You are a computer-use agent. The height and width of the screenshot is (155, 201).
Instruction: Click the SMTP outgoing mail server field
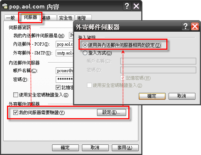pyautogui.click(x=65, y=53)
